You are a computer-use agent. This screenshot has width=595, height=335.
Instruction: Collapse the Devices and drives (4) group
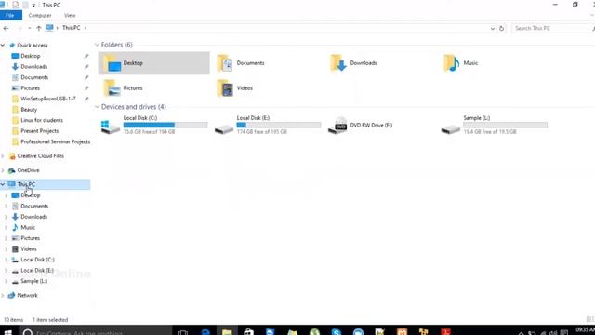point(97,107)
